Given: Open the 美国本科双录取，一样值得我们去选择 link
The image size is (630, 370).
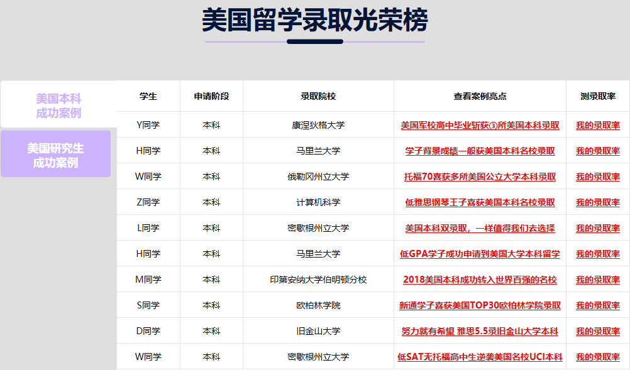Looking at the screenshot, I should coord(480,228).
